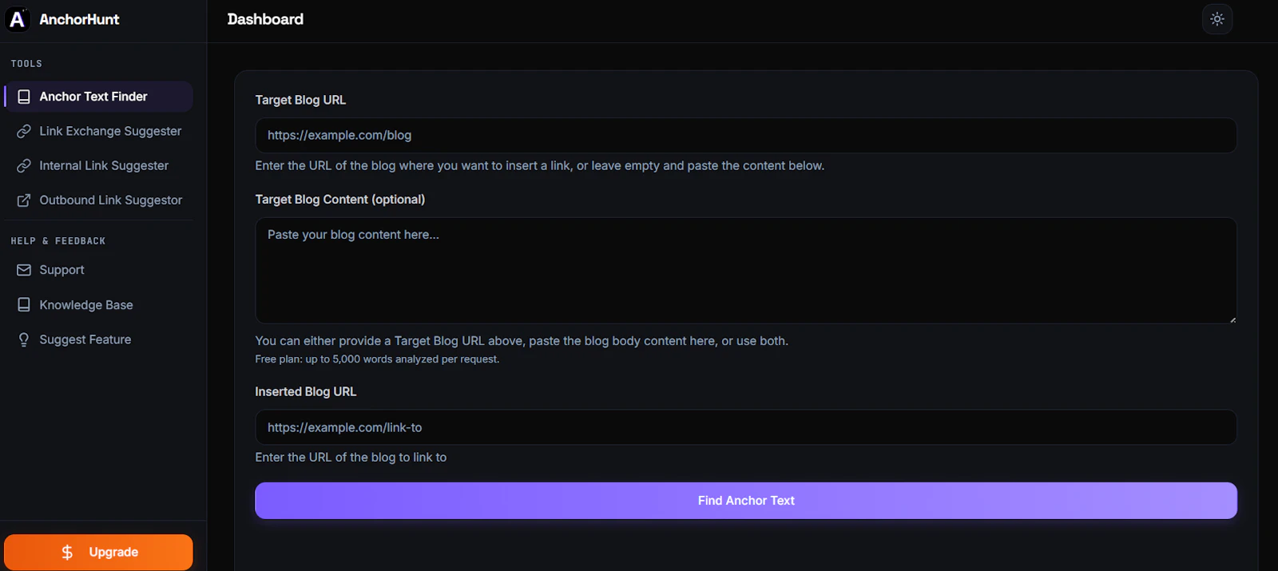Click the Anchor Text Finder book icon
1278x571 pixels.
pos(24,97)
